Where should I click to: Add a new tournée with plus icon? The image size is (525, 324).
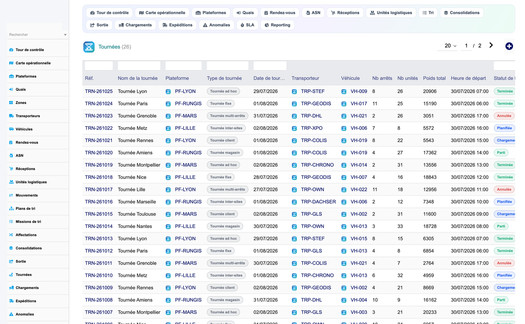coord(509,46)
